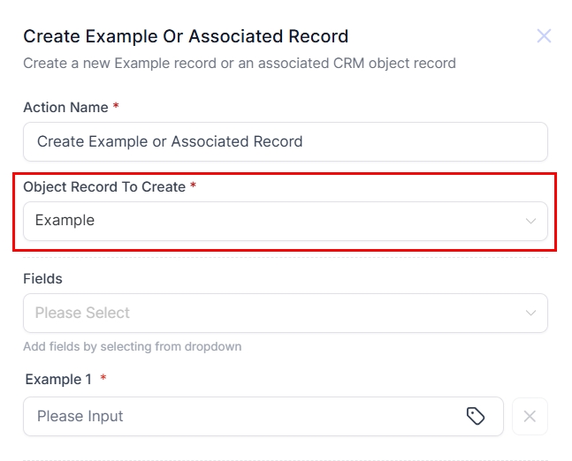Viewport: 572px width, 461px height.
Task: Click the red asterisk next to Action Name
Action: 116,107
